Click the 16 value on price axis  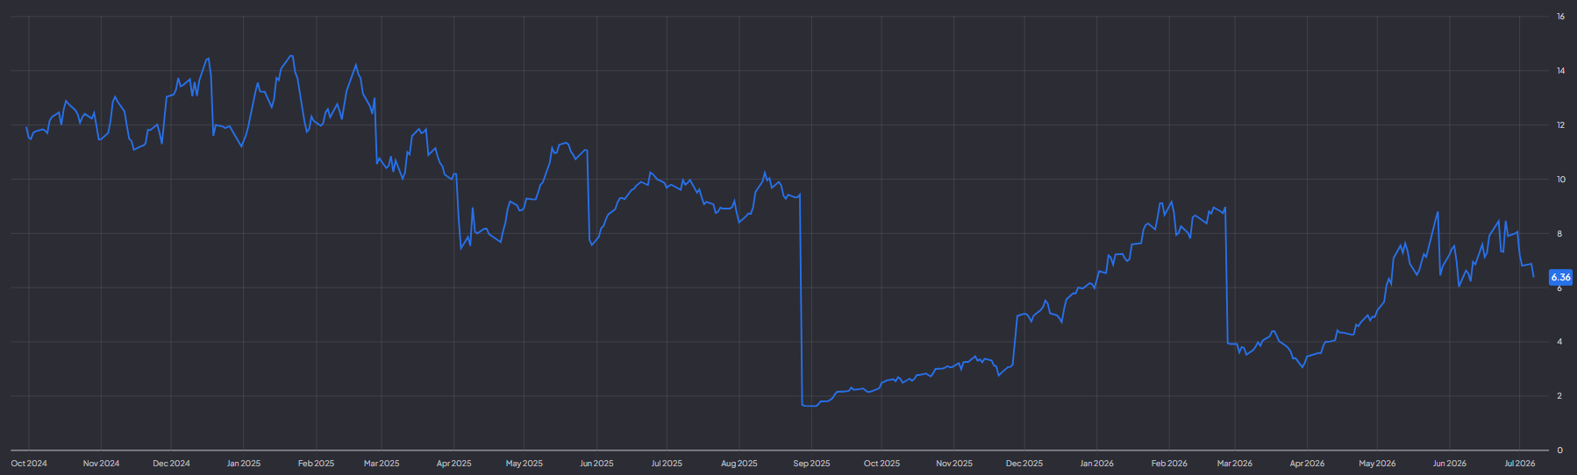click(x=1560, y=17)
